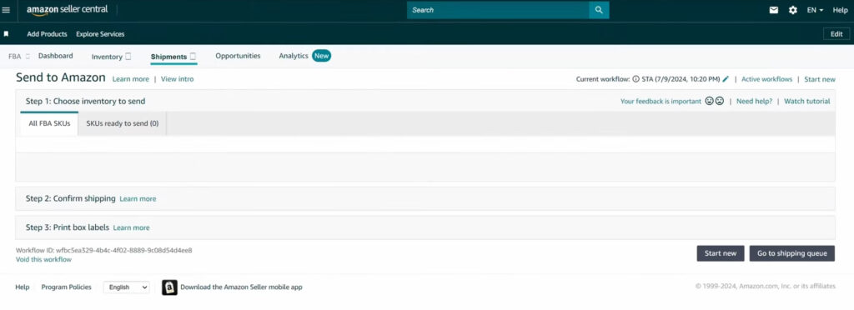Click the Workflow ID text

104,250
